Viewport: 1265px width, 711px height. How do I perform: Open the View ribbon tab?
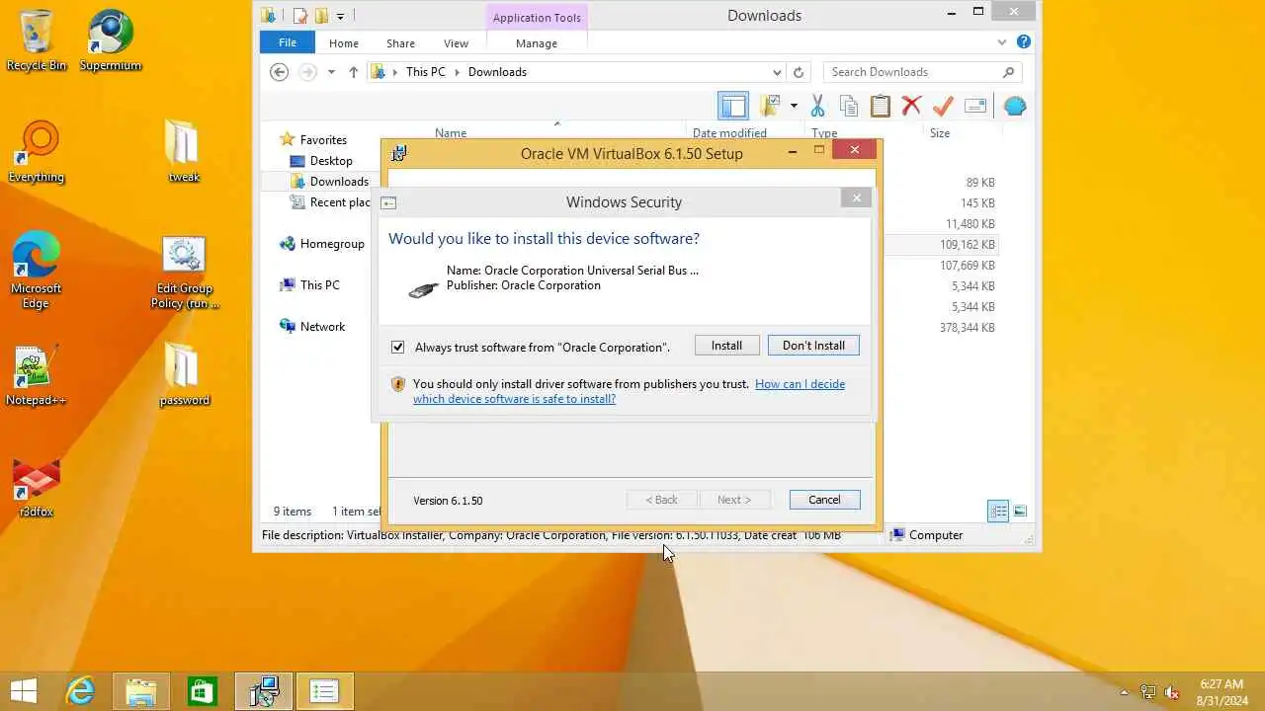click(456, 42)
